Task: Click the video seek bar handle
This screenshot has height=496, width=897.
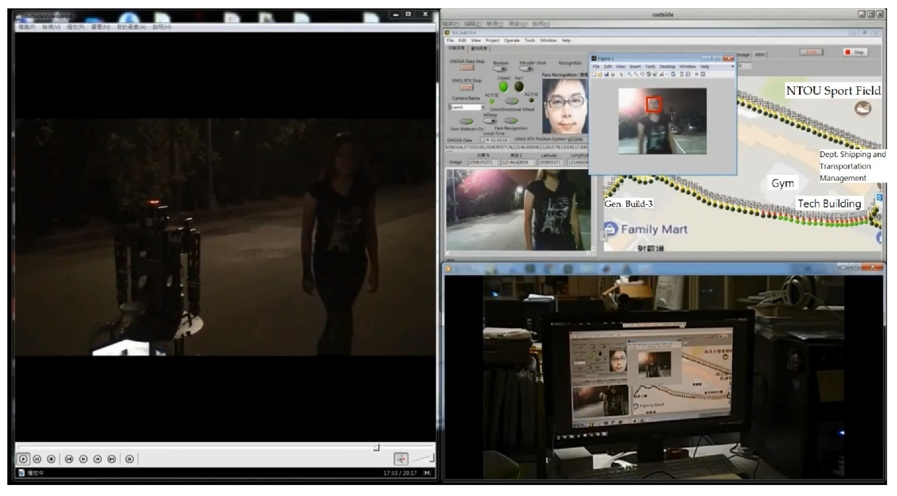Action: click(x=376, y=447)
